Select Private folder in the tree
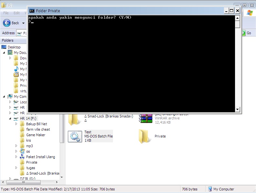This screenshot has width=256, height=193. (x=32, y=162)
